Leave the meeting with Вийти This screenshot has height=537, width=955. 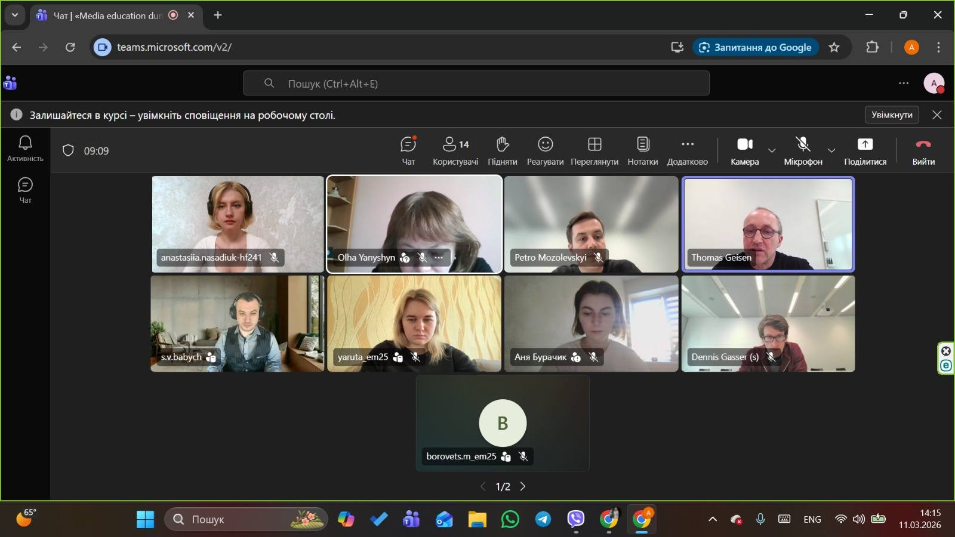click(923, 150)
